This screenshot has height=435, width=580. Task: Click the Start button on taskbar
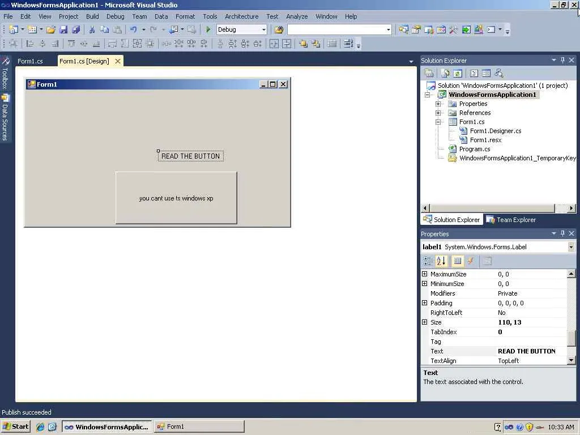[x=15, y=427]
